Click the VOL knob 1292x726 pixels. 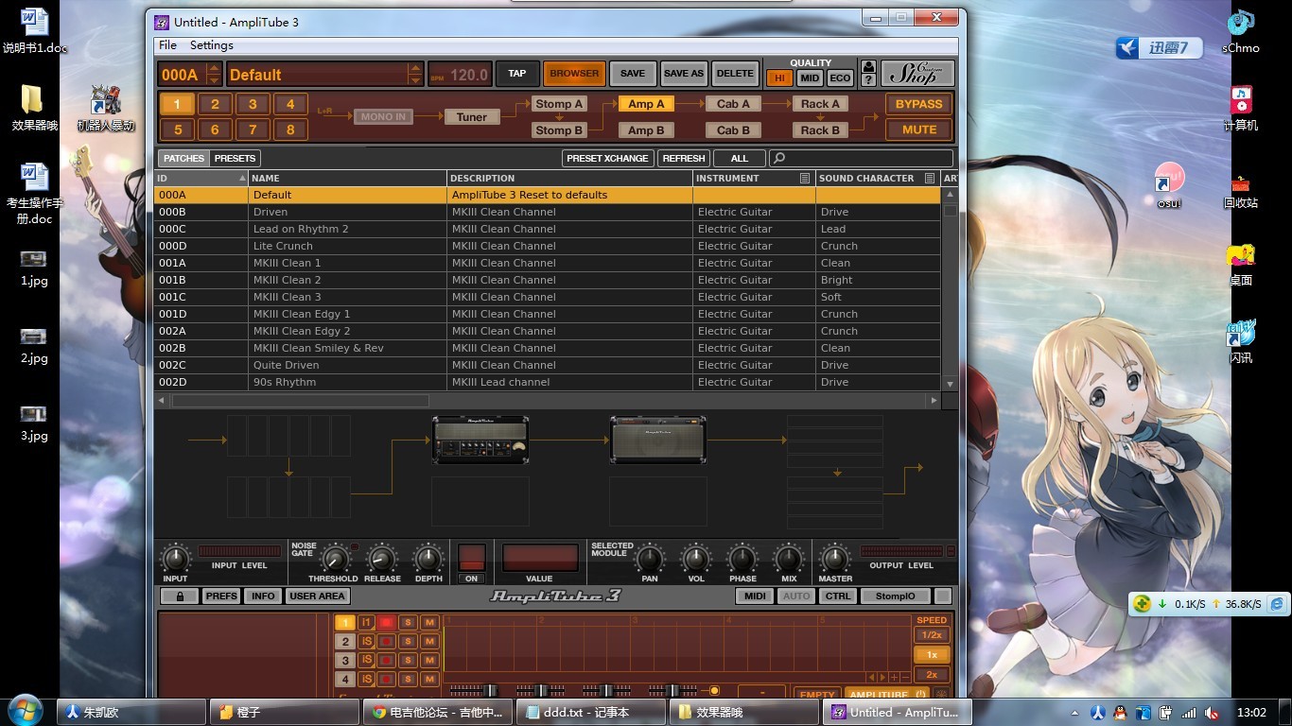pyautogui.click(x=696, y=558)
